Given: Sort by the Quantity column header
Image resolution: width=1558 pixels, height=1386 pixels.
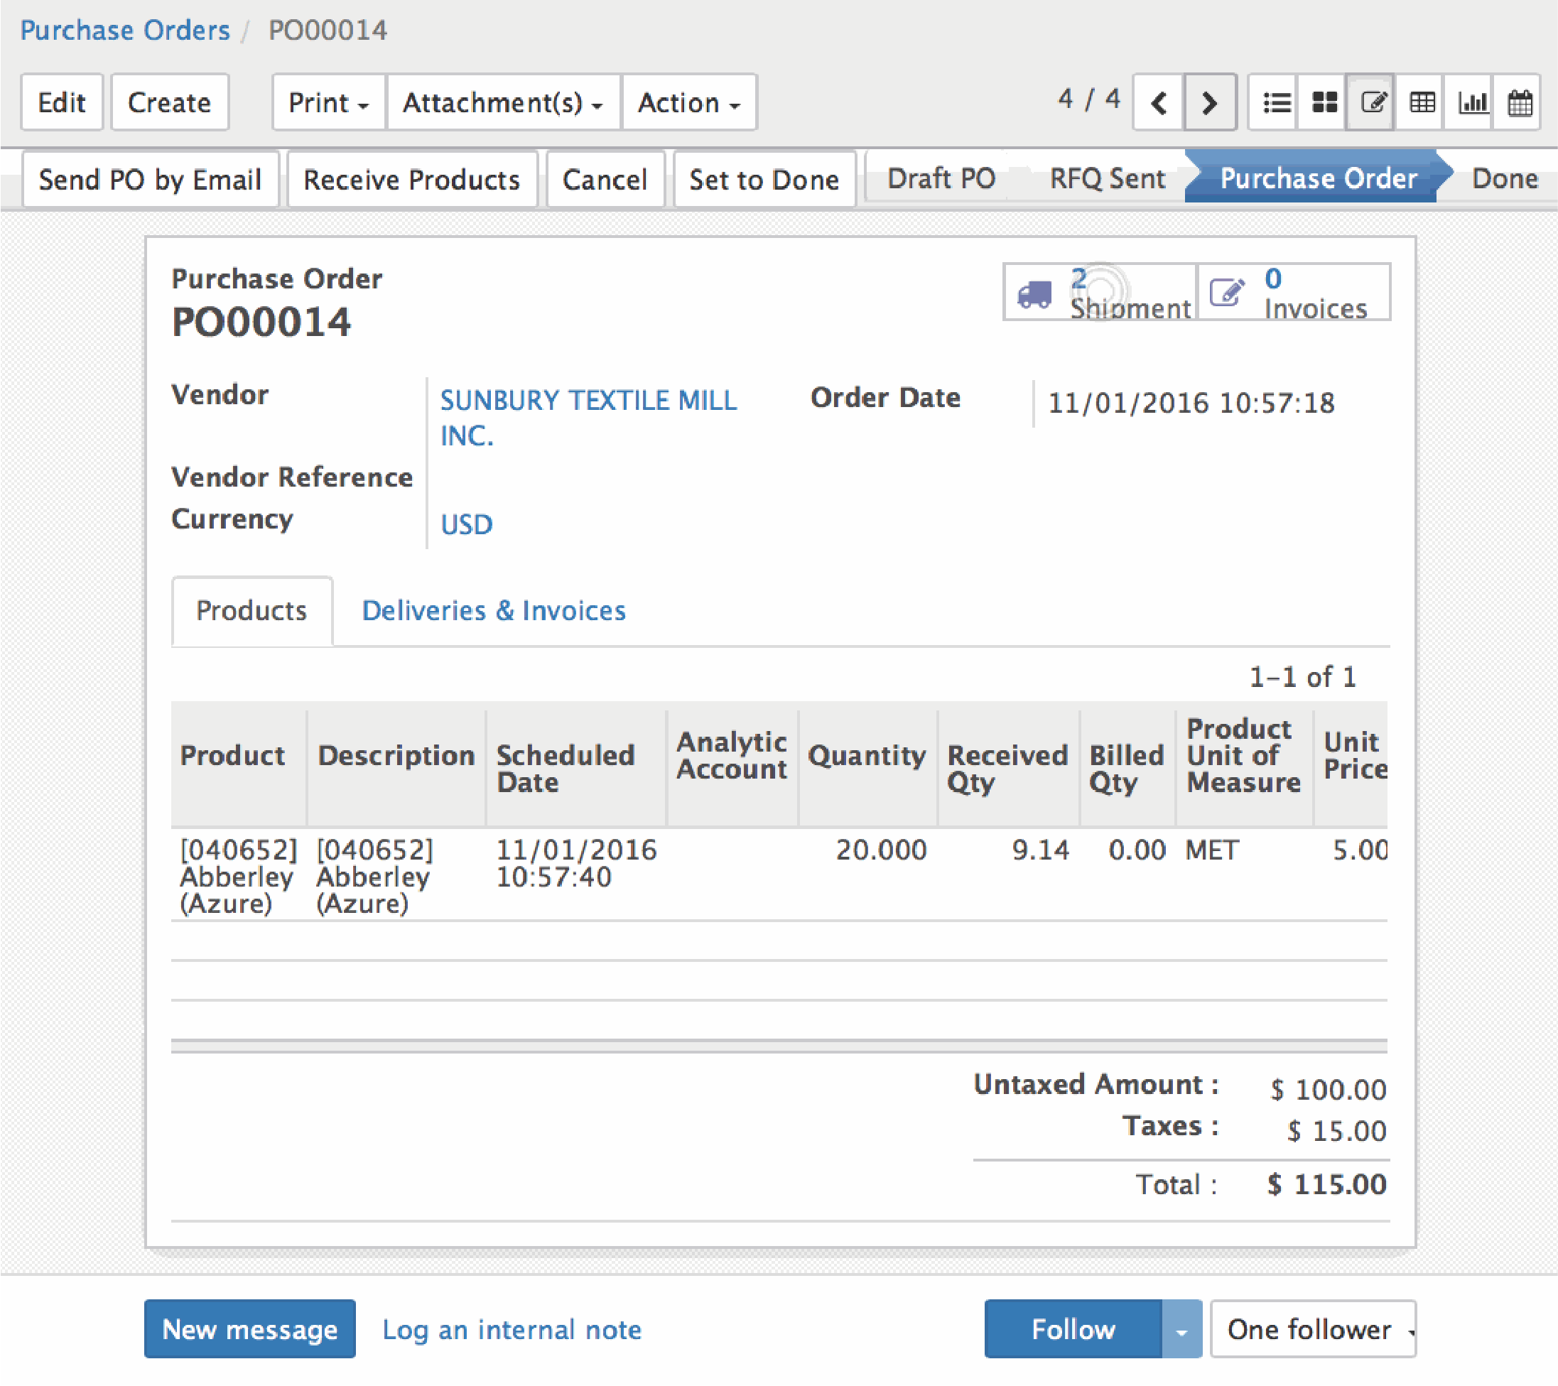Looking at the screenshot, I should 867,764.
